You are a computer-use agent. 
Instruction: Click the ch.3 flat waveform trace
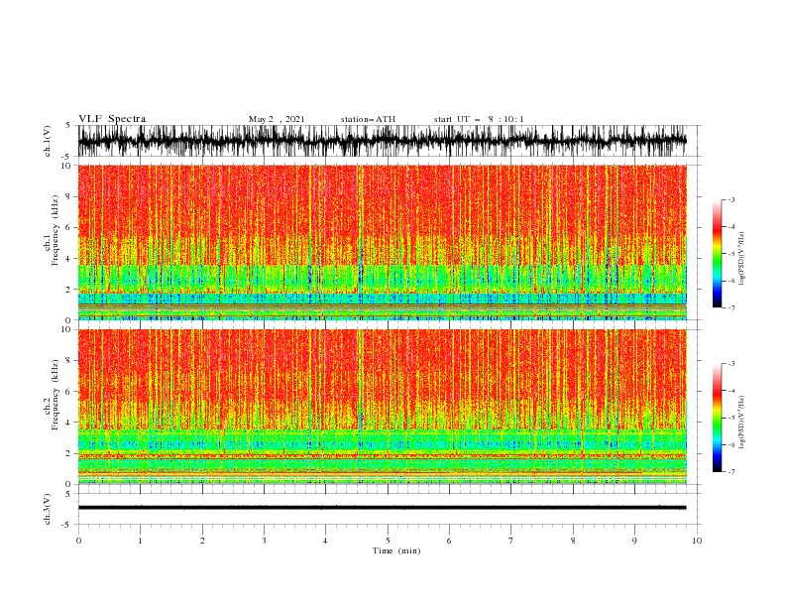[382, 508]
